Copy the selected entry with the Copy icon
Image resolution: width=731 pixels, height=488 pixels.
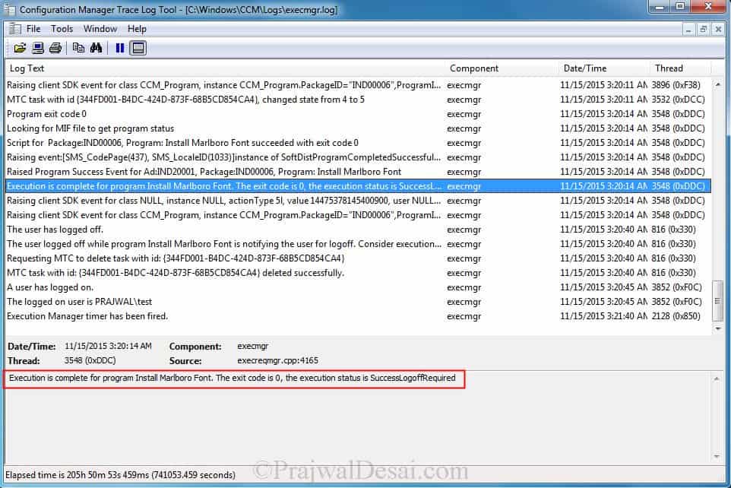coord(78,47)
